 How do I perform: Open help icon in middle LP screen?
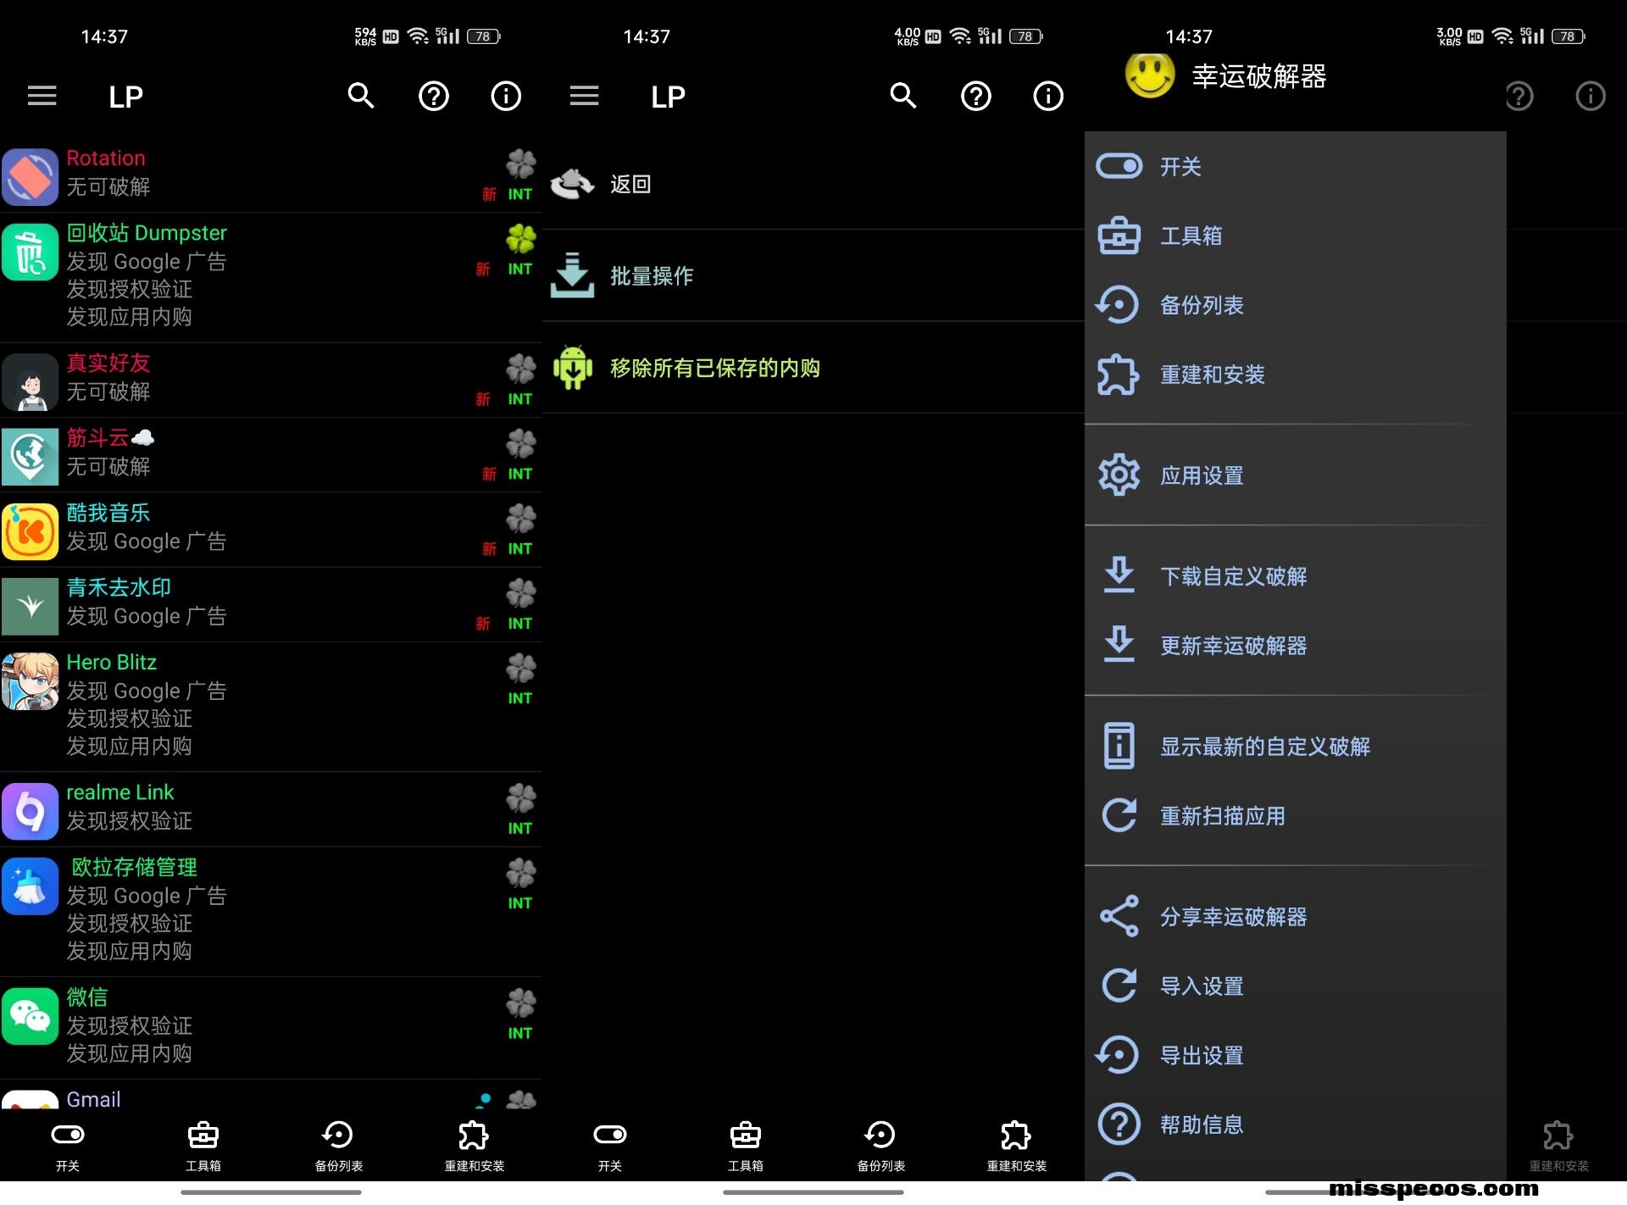coord(976,96)
